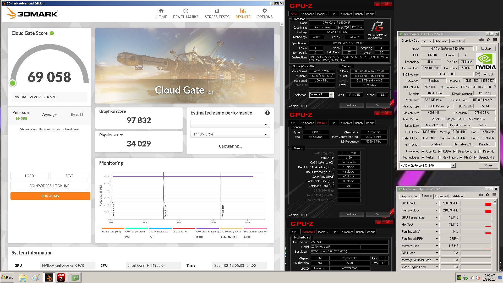Image resolution: width=503 pixels, height=283 pixels.
Task: Toggle the PhysX checkbox in GPU-Z
Action: coord(461,157)
